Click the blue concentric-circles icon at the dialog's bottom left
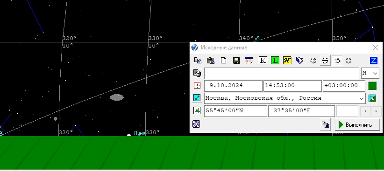 pos(196,124)
